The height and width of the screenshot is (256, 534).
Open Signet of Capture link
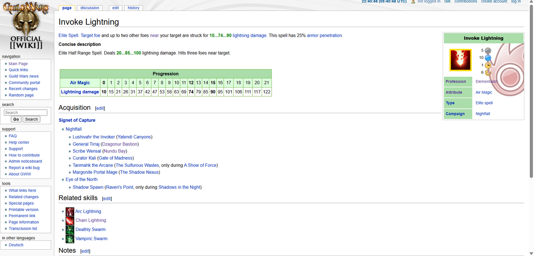77,120
